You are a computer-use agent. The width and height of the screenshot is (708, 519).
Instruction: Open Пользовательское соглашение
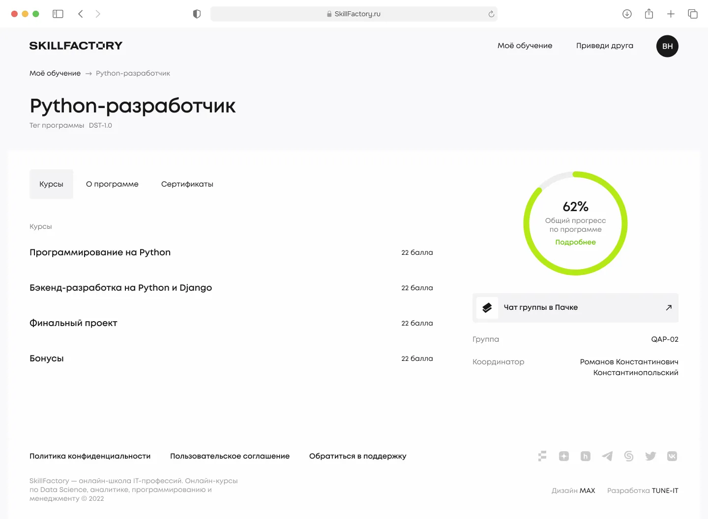(x=230, y=456)
